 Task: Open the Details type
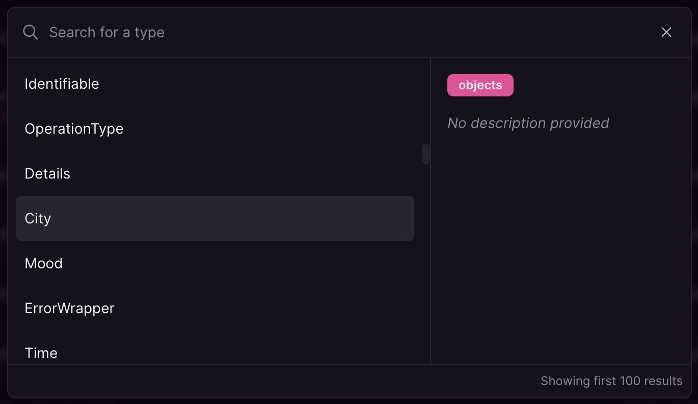pyautogui.click(x=215, y=173)
